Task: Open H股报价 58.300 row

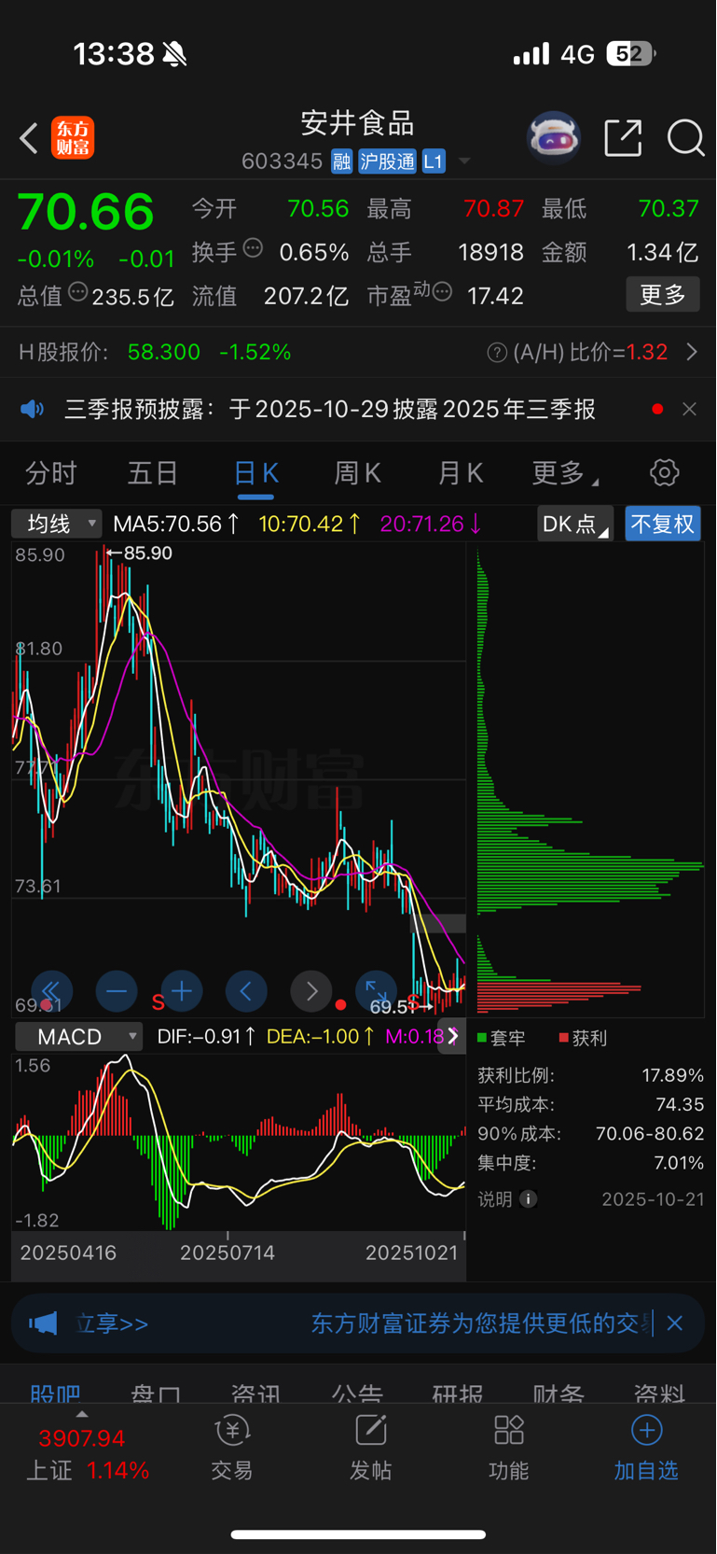Action: pos(358,352)
